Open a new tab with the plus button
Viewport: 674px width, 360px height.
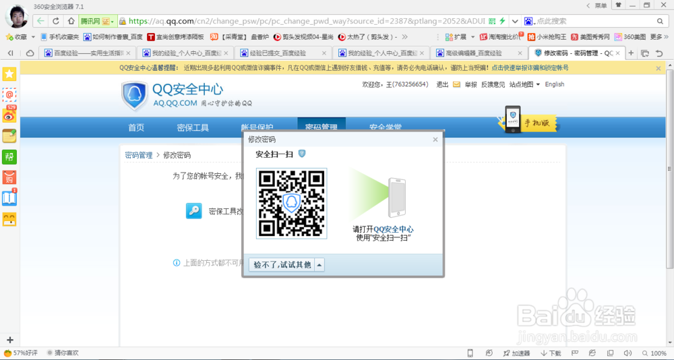631,53
